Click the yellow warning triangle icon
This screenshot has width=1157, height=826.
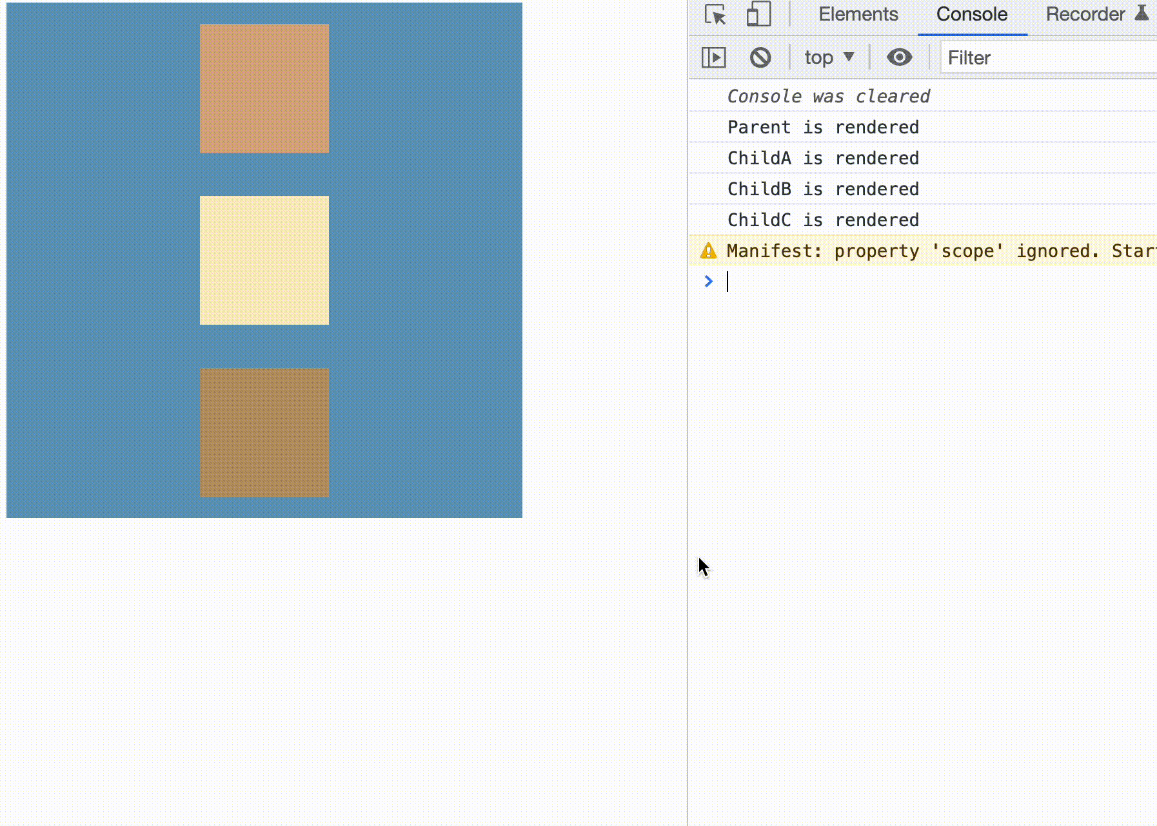point(708,251)
